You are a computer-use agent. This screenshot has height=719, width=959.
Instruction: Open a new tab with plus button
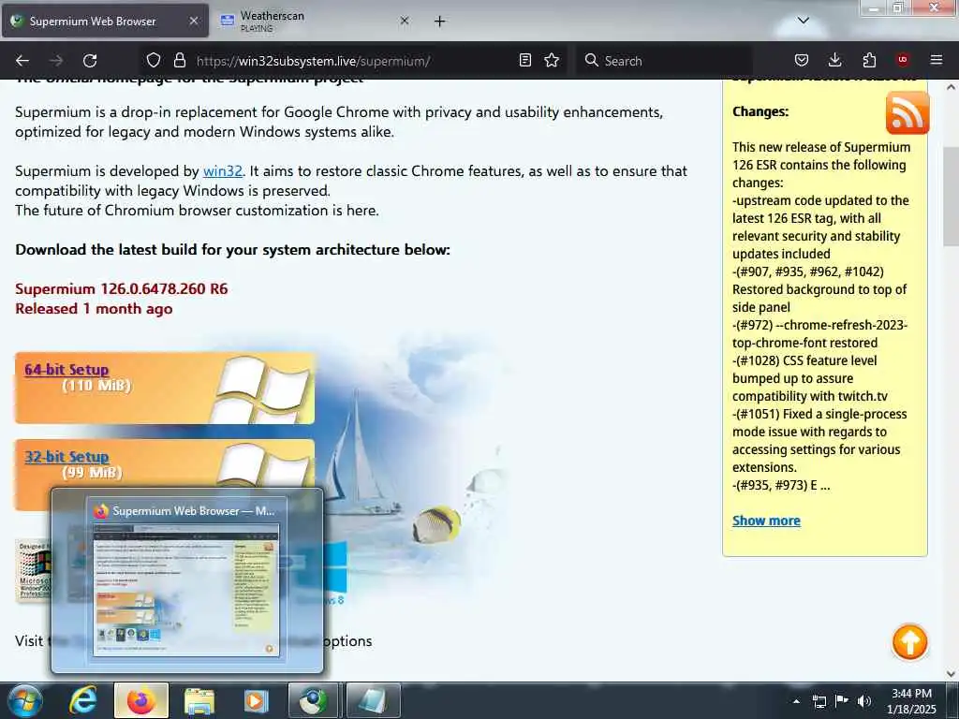point(440,22)
